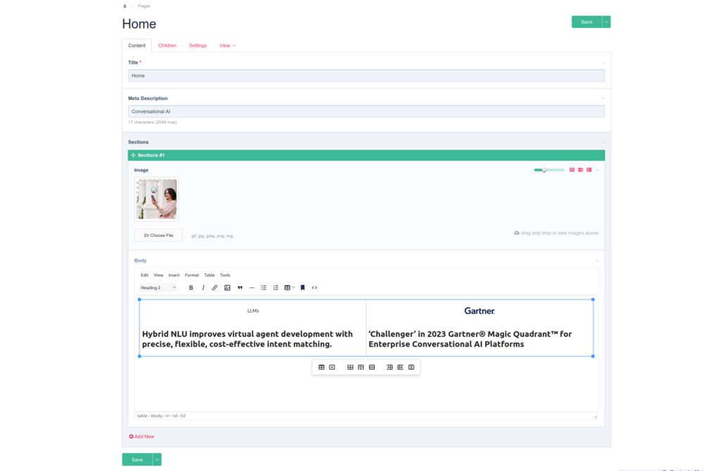Adjust the image thumbnail size slider
Screen dimensions: 704x471
[544, 170]
